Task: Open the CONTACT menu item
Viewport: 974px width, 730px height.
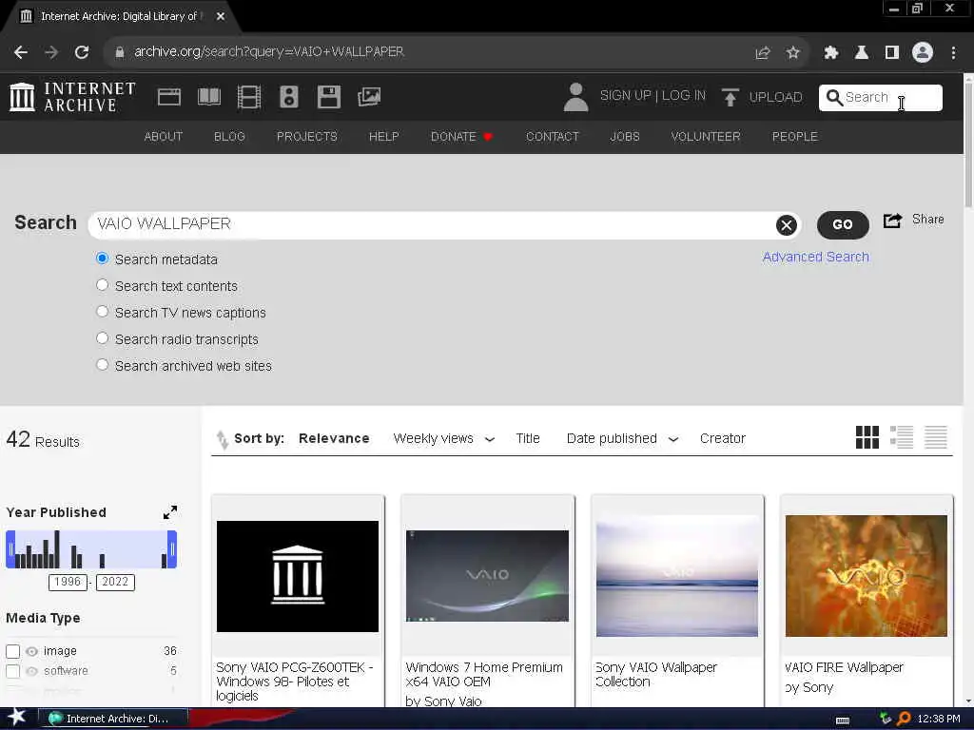Action: coord(553,137)
